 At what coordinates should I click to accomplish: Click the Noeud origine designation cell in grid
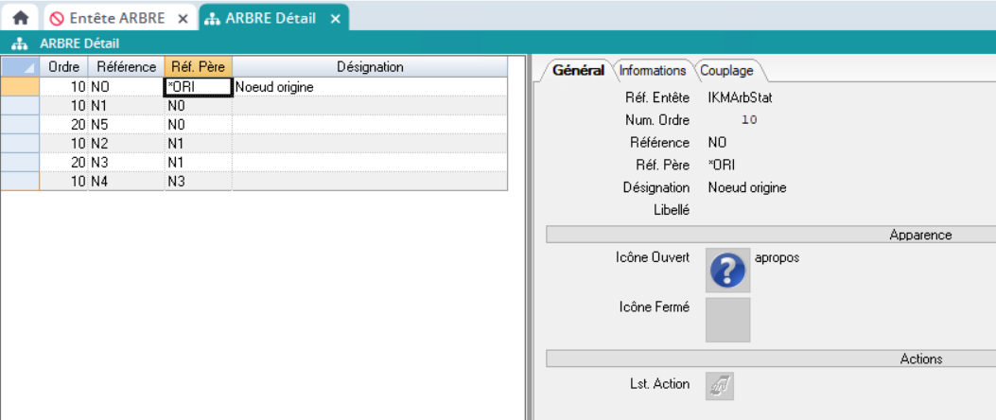[370, 87]
